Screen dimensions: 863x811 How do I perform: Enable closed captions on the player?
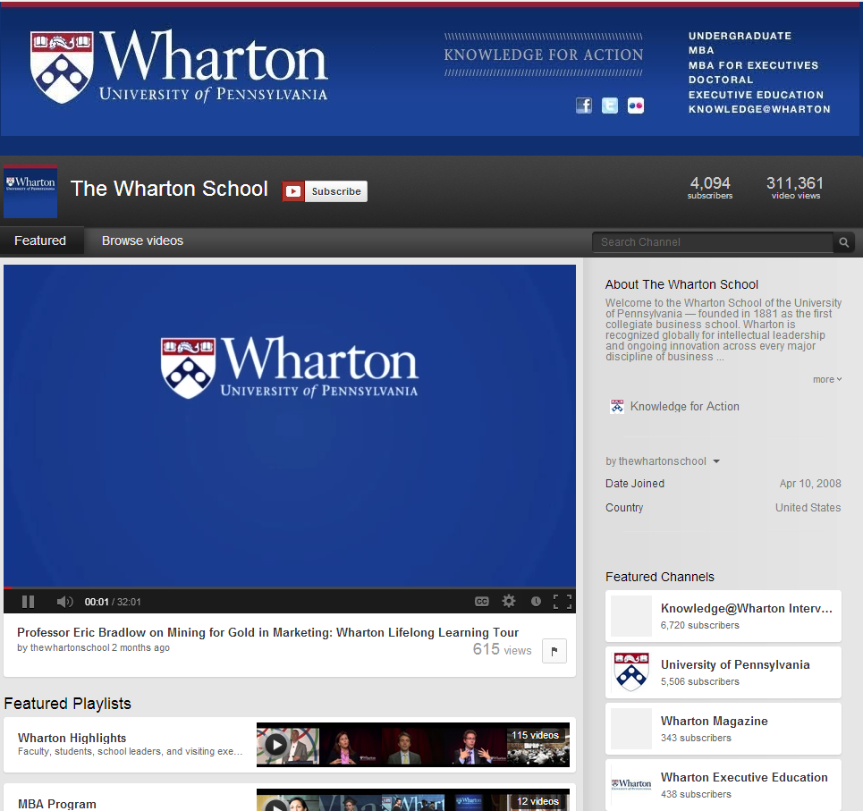[482, 601]
